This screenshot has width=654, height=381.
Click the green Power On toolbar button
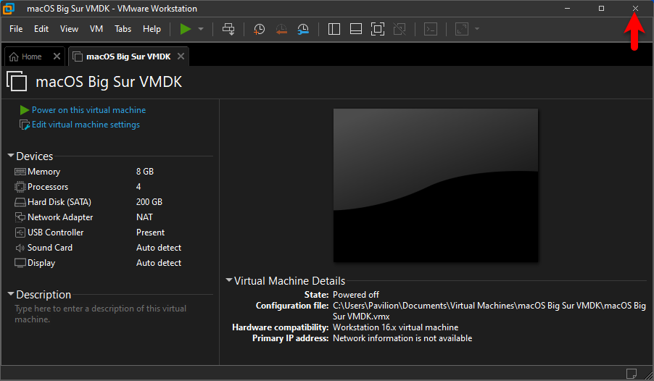(x=186, y=29)
